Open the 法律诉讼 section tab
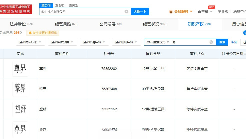 tap(22, 24)
